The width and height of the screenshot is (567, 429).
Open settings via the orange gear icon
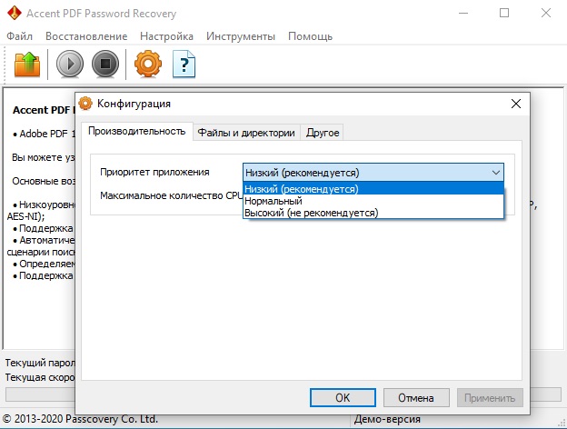coord(148,65)
